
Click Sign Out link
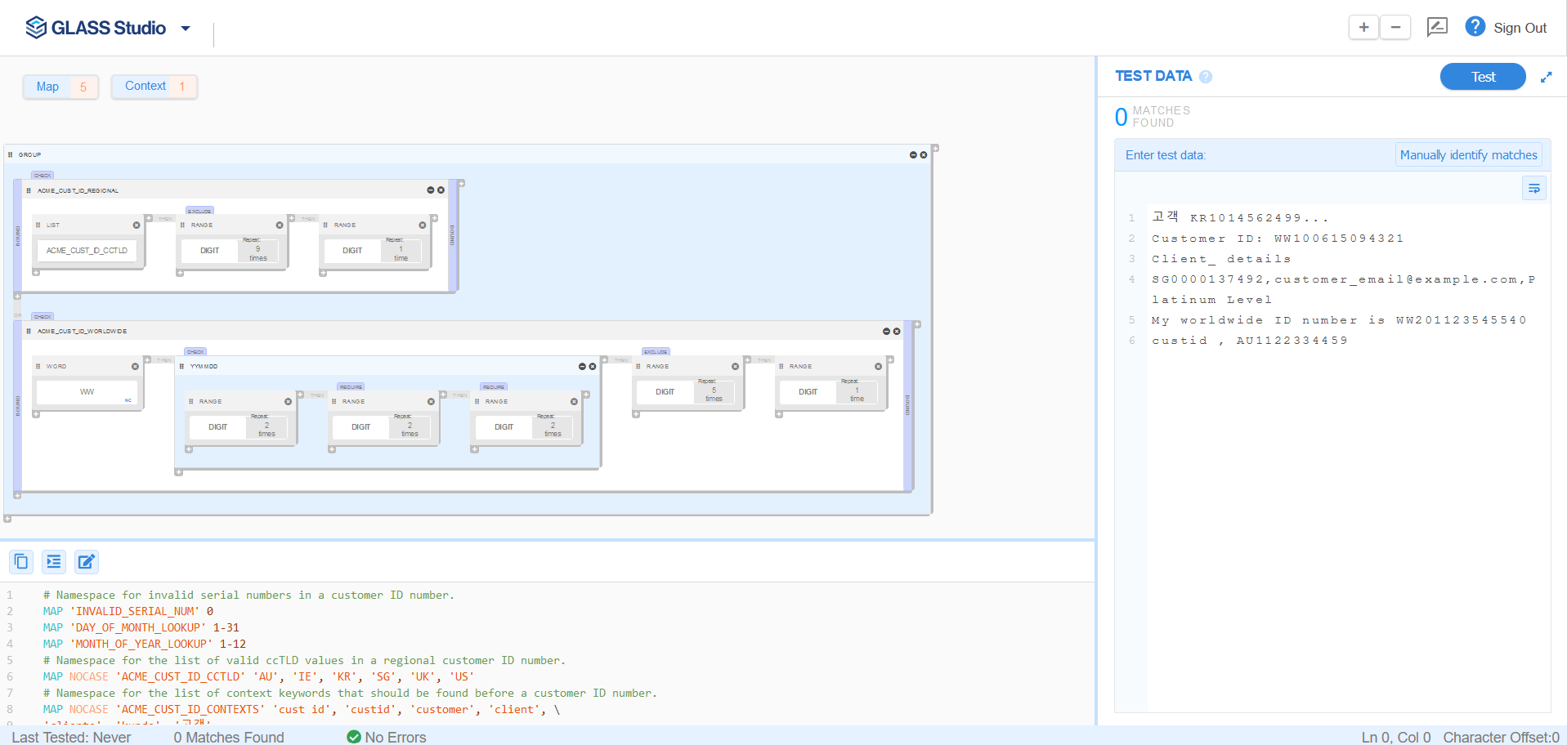pos(1520,28)
